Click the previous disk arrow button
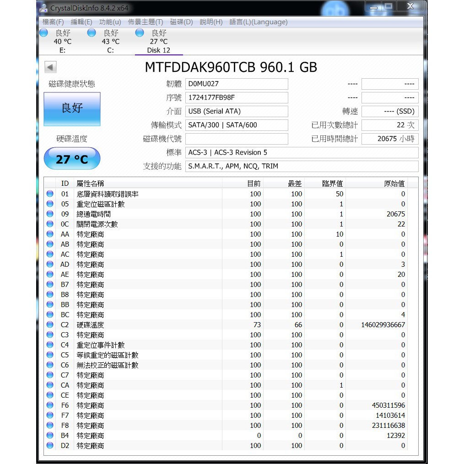The image size is (464, 464). point(50,67)
